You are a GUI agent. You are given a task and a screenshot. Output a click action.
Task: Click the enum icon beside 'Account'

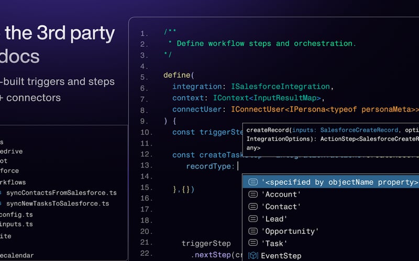[253, 194]
